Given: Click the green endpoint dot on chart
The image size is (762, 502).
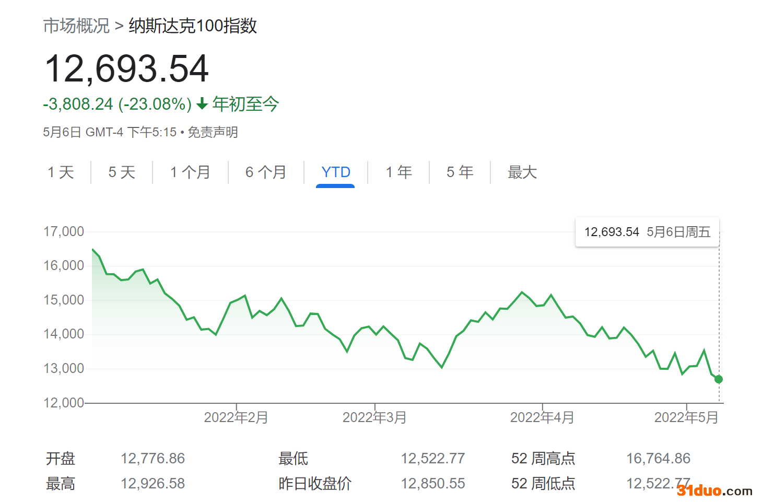Looking at the screenshot, I should coord(719,379).
